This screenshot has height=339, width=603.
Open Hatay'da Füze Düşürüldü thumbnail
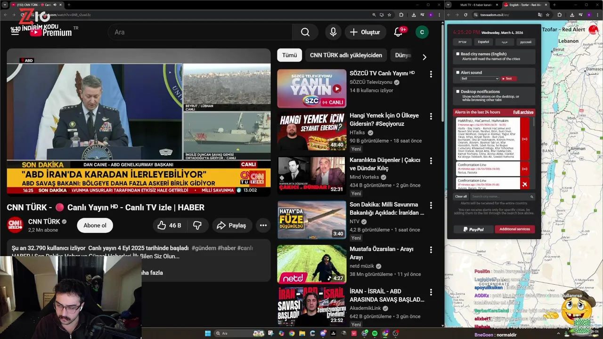[311, 219]
